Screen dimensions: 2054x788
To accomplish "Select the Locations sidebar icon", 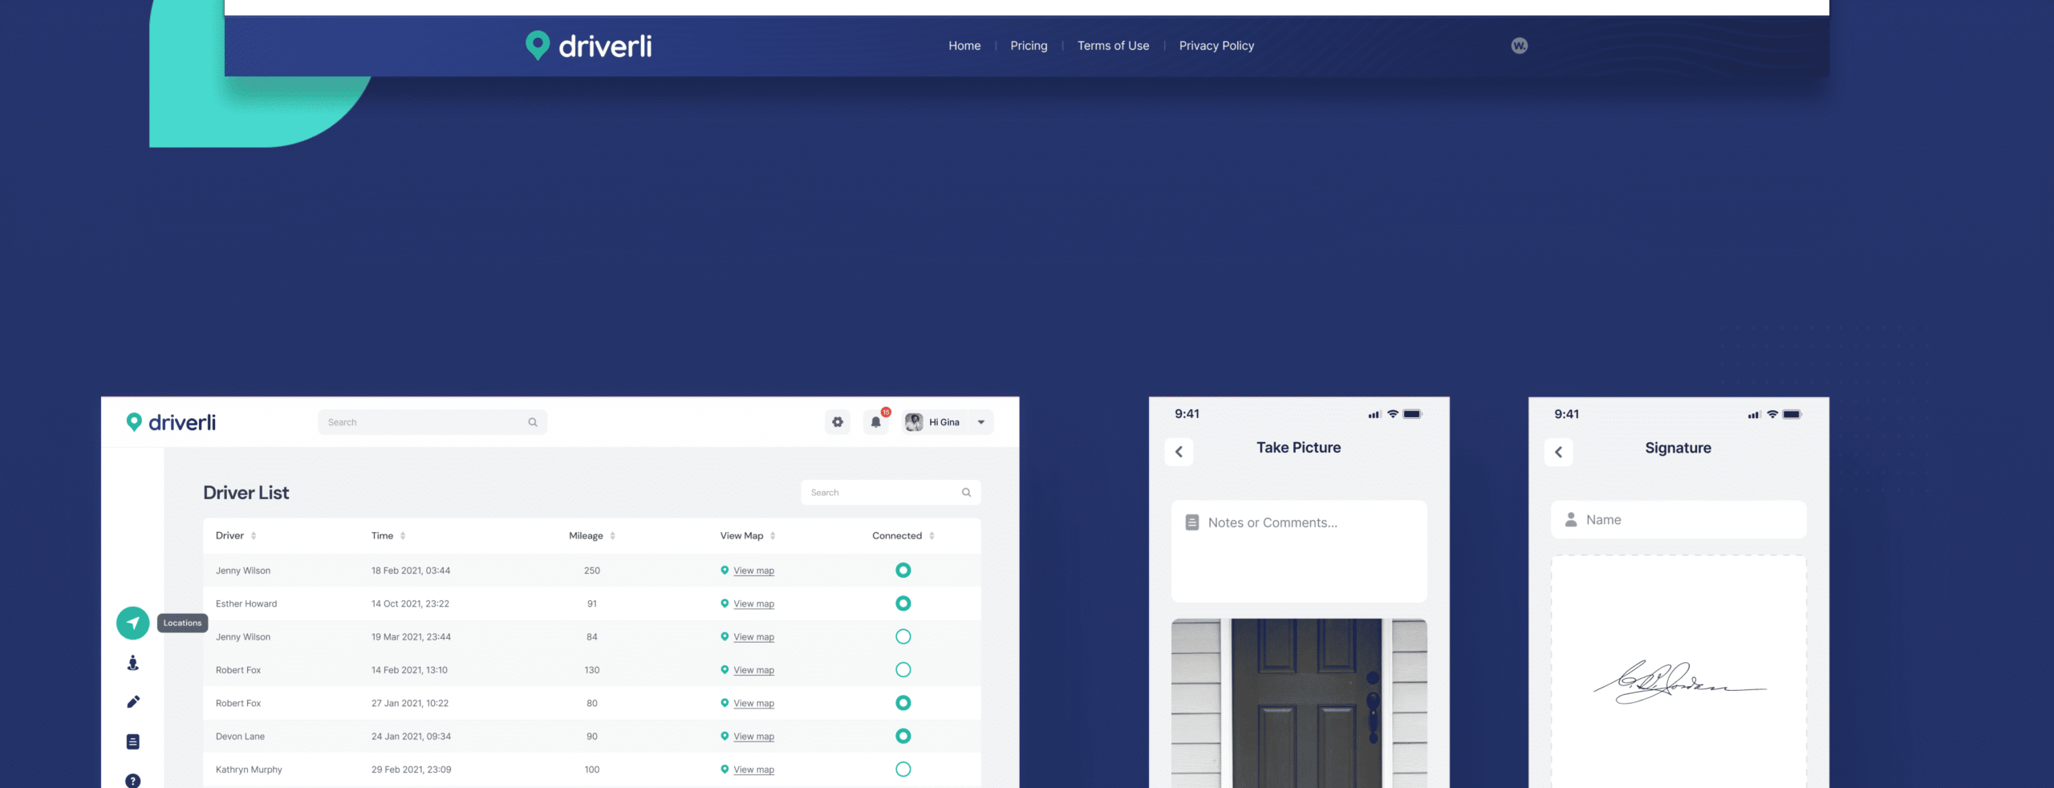I will 133,623.
